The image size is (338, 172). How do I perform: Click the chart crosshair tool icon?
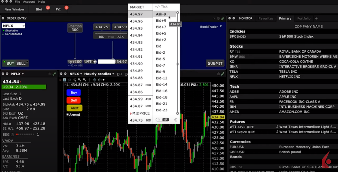[x=90, y=80]
